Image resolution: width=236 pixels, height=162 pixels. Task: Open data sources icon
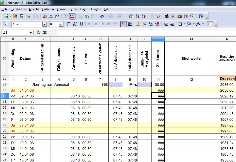[x=186, y=16]
